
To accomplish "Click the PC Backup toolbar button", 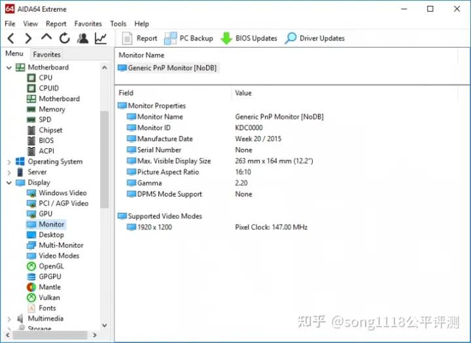I will 189,39.
